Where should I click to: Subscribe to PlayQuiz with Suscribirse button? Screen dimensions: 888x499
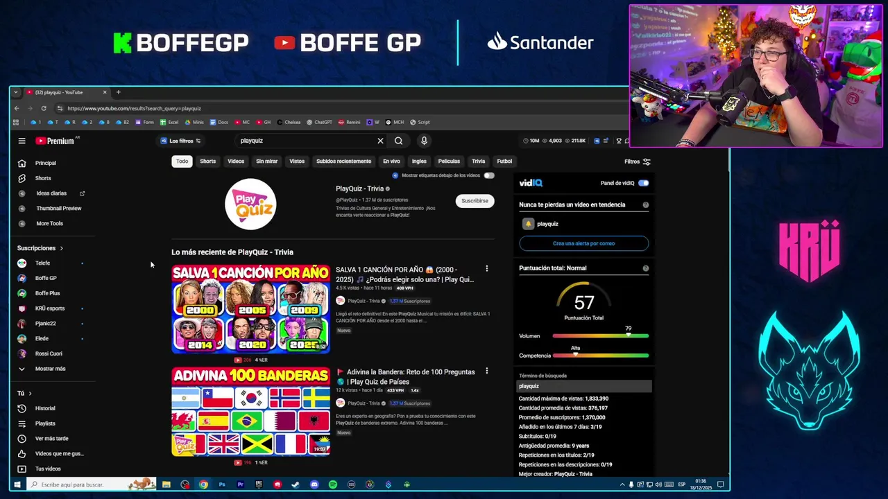475,201
